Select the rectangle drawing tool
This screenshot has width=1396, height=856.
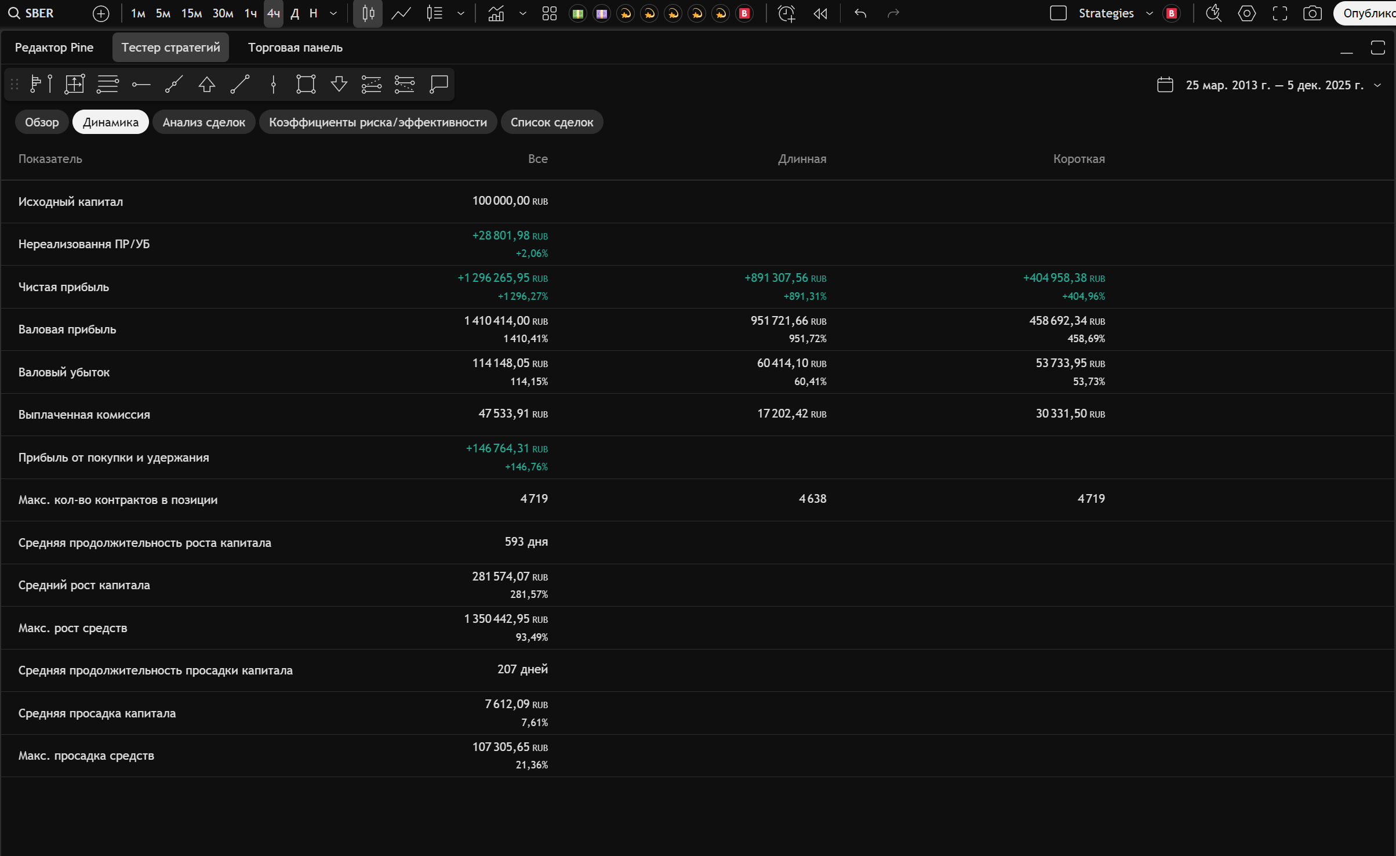tap(306, 84)
